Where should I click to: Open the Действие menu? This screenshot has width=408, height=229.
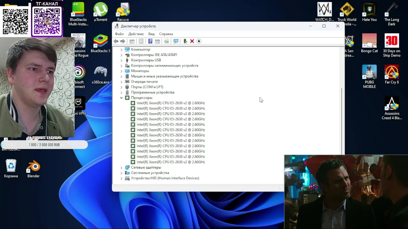click(x=136, y=34)
